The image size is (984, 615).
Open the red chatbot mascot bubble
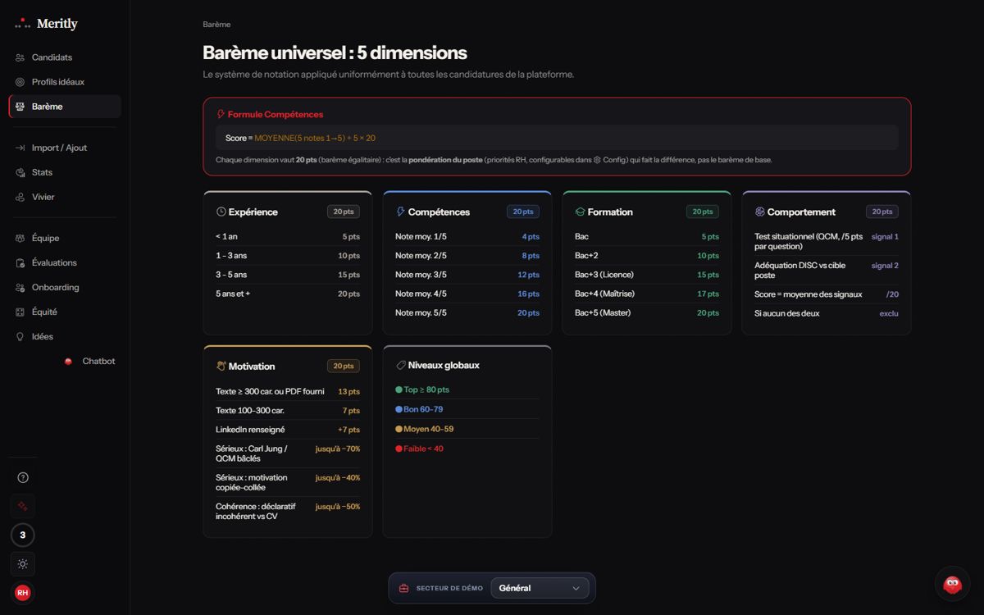(x=952, y=584)
